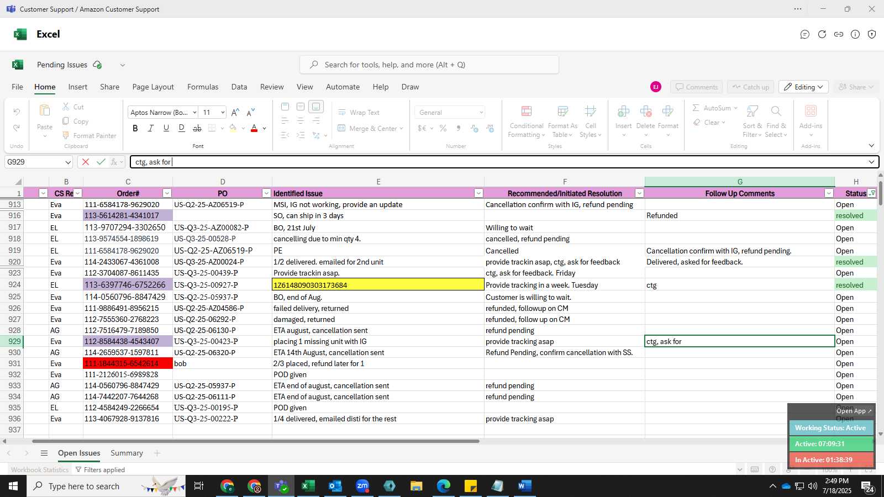Collapse the ribbon with chevron
The height and width of the screenshot is (497, 884).
tap(871, 146)
